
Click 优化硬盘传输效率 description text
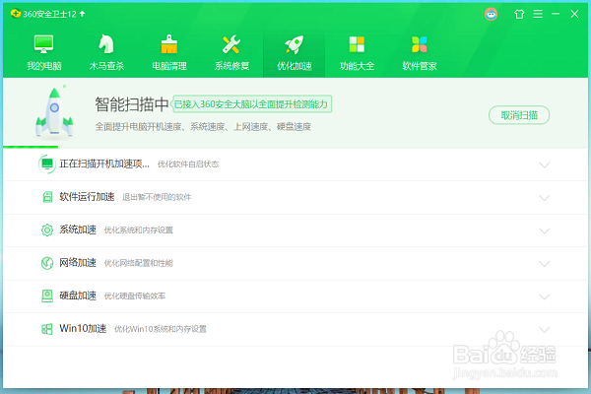click(x=135, y=295)
